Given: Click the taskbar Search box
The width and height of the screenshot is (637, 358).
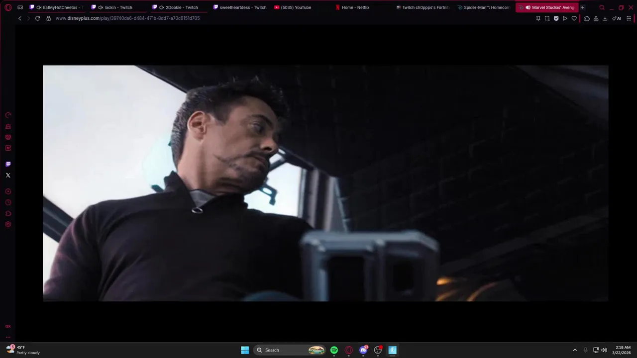Looking at the screenshot, I should [290, 350].
